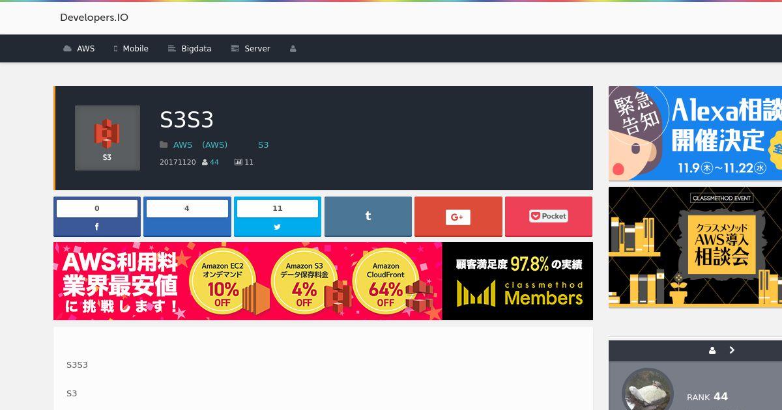
Task: Open the Bigdata menu item
Action: click(x=190, y=49)
